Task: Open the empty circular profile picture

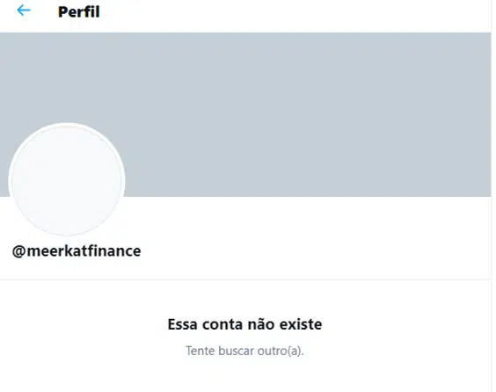Action: click(x=67, y=179)
